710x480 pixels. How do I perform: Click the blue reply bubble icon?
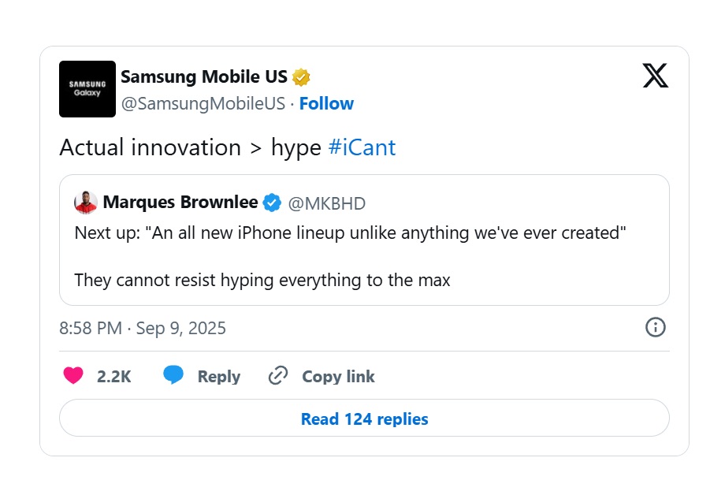point(173,375)
